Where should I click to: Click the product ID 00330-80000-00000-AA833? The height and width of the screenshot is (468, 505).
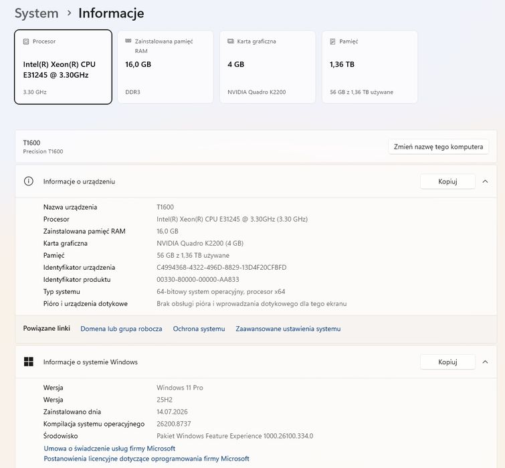198,279
